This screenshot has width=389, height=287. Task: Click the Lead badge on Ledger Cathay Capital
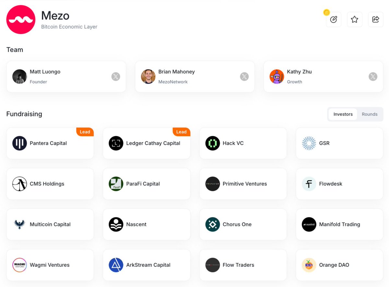pyautogui.click(x=182, y=132)
